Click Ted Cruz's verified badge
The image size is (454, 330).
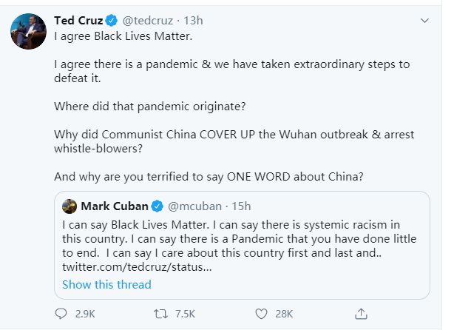pos(111,18)
